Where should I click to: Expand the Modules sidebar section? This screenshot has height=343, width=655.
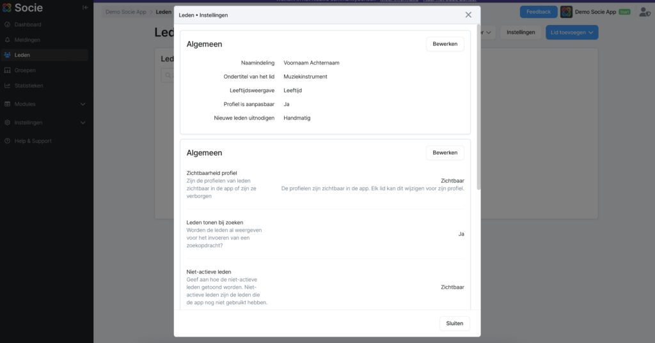pos(83,104)
